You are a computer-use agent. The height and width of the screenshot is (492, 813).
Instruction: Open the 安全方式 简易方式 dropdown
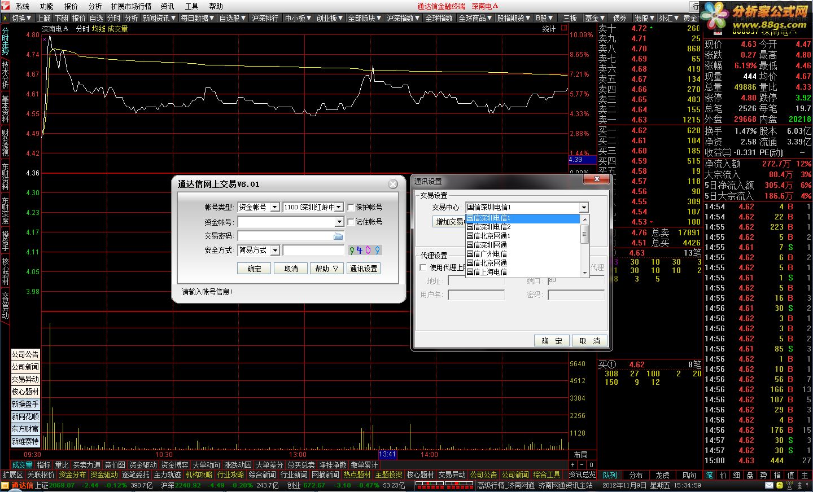275,250
